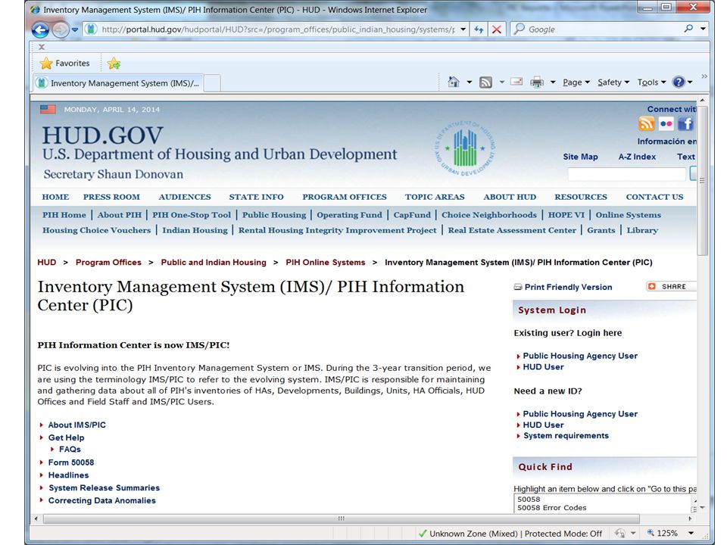Click the red Stop loading icon

pos(497,30)
